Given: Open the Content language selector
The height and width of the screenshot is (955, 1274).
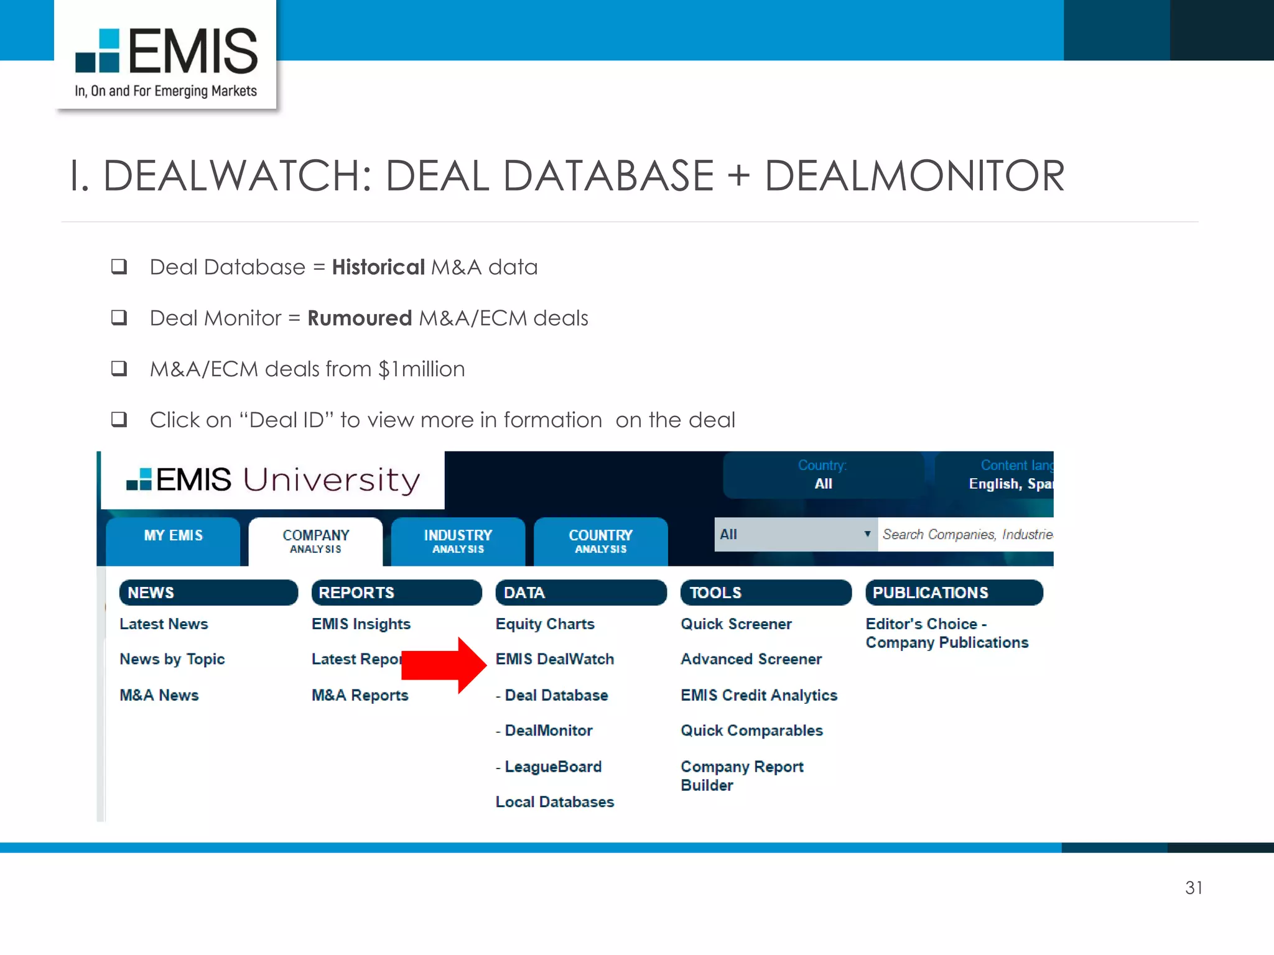Looking at the screenshot, I should [994, 475].
